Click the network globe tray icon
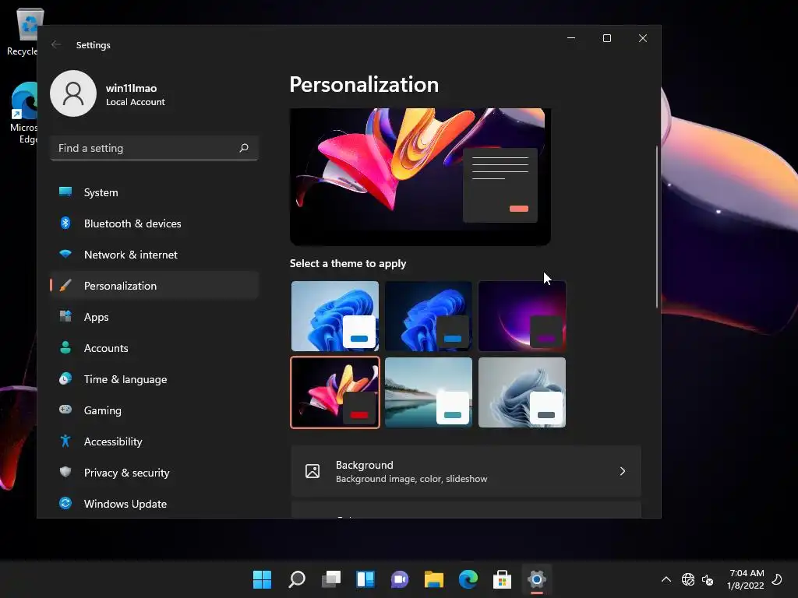 [x=688, y=579]
